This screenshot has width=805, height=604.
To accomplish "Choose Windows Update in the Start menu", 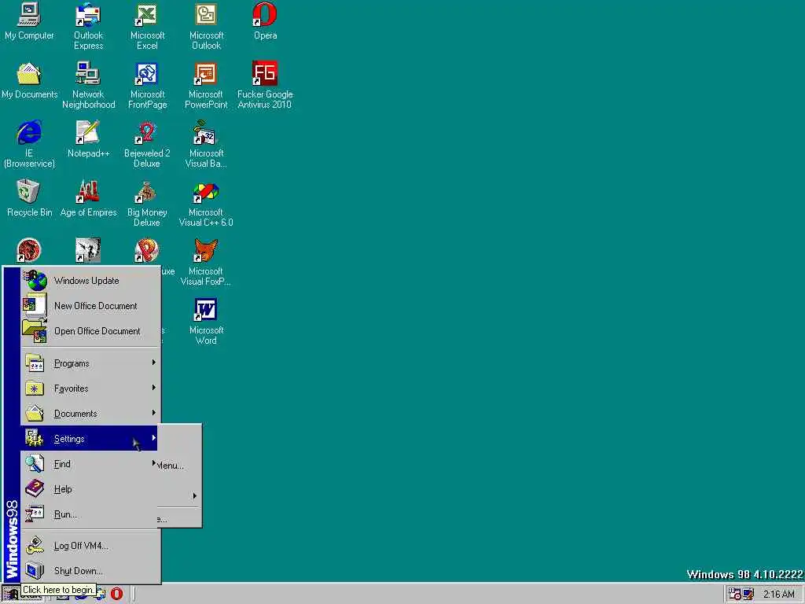I will [90, 281].
